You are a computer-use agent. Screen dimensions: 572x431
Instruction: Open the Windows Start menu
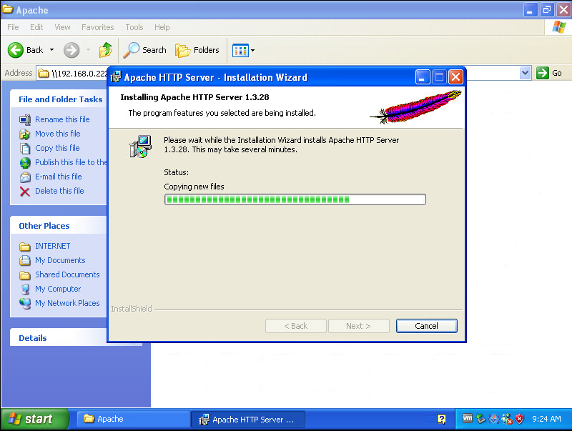(x=34, y=419)
